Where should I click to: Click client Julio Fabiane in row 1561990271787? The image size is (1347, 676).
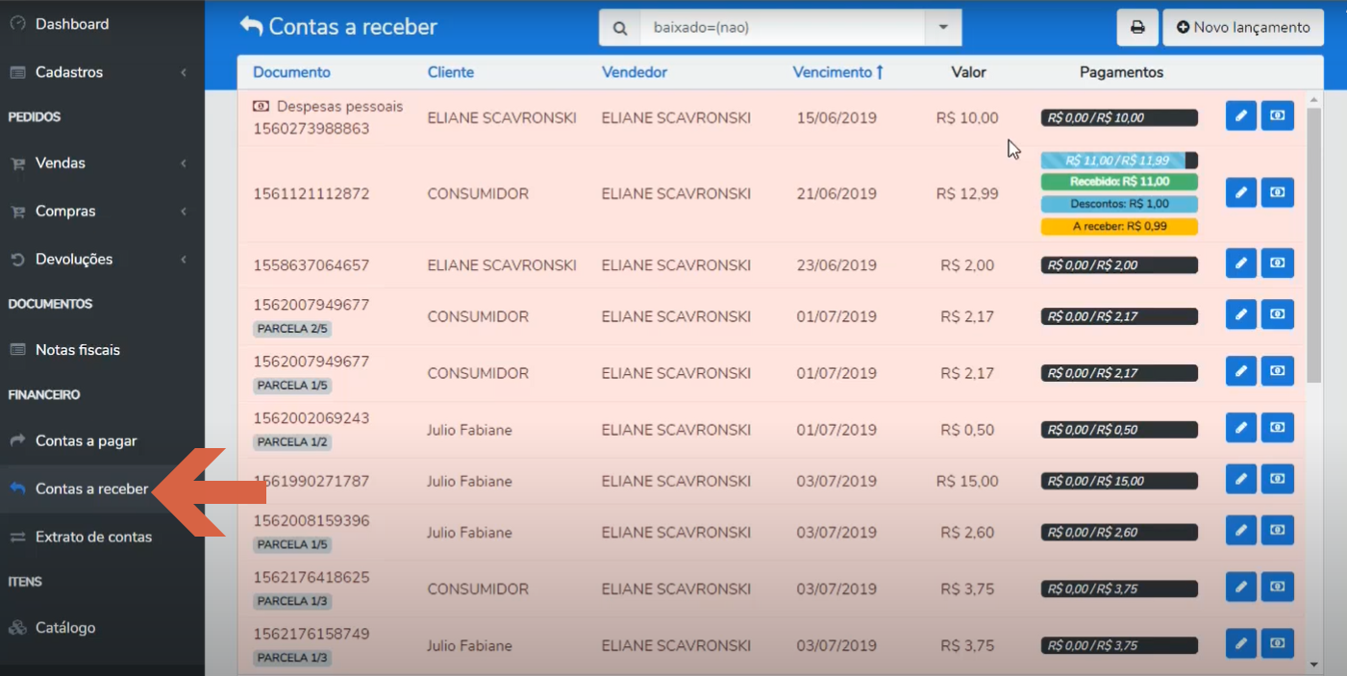(x=469, y=481)
